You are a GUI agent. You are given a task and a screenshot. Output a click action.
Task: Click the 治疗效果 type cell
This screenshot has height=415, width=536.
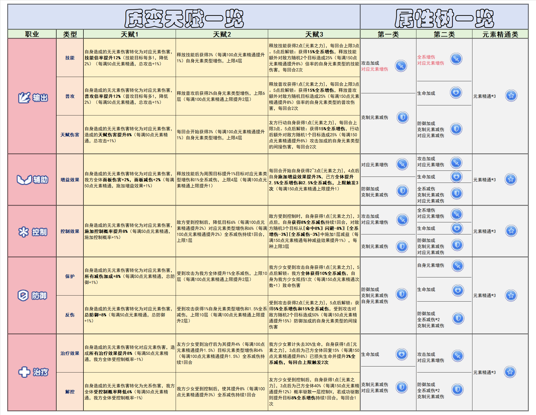tap(70, 353)
